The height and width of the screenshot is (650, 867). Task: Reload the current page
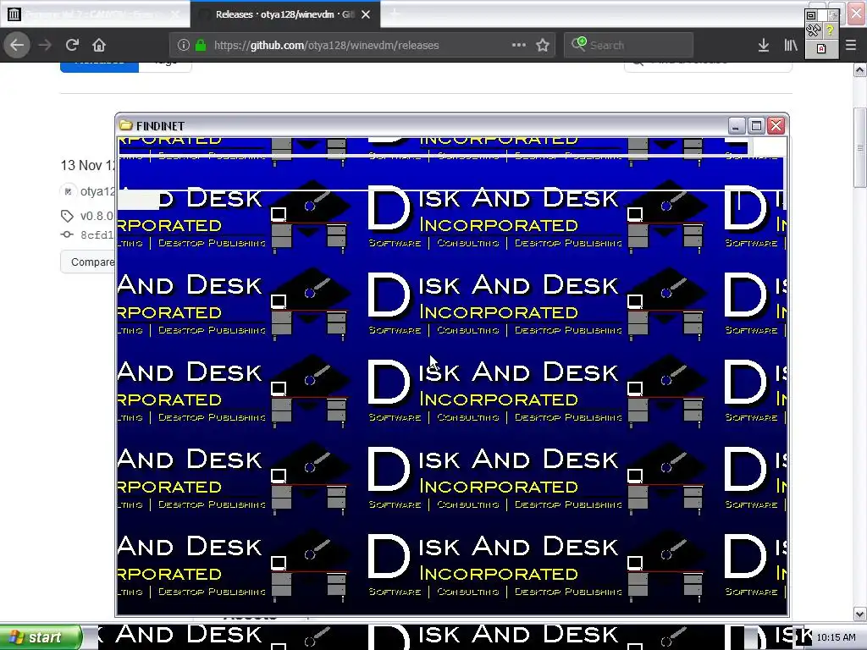[72, 45]
